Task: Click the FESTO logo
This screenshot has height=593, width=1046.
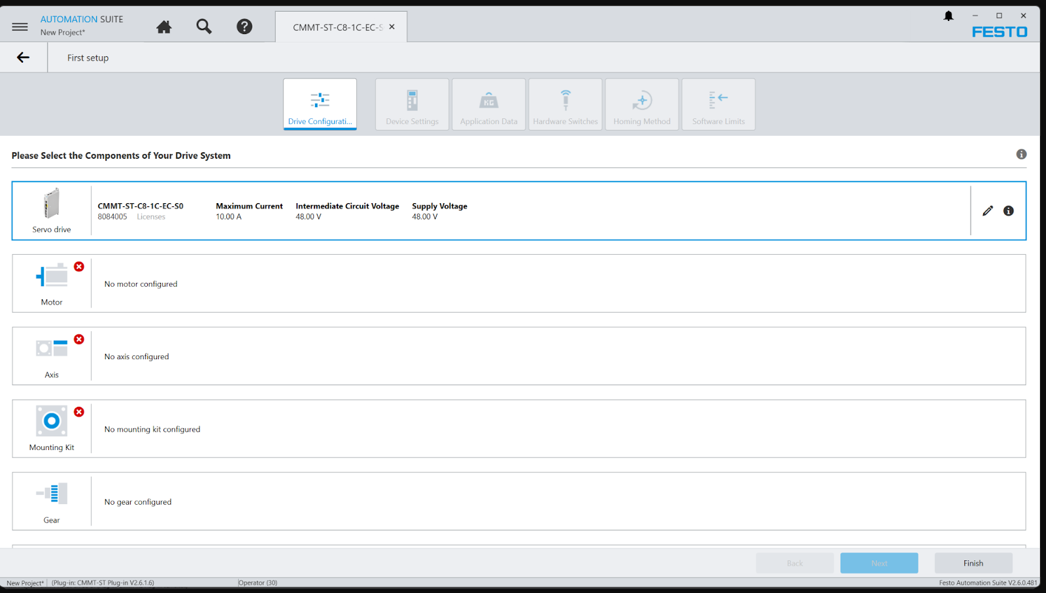Action: point(1000,32)
